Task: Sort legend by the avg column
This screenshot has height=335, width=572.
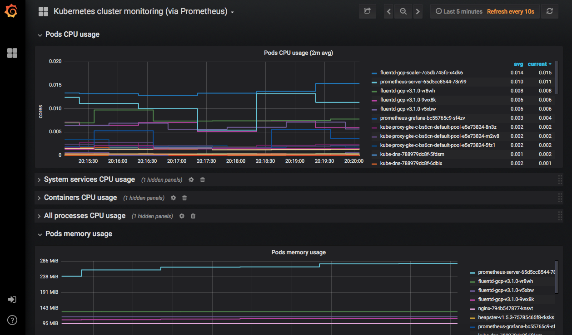Action: (518, 64)
